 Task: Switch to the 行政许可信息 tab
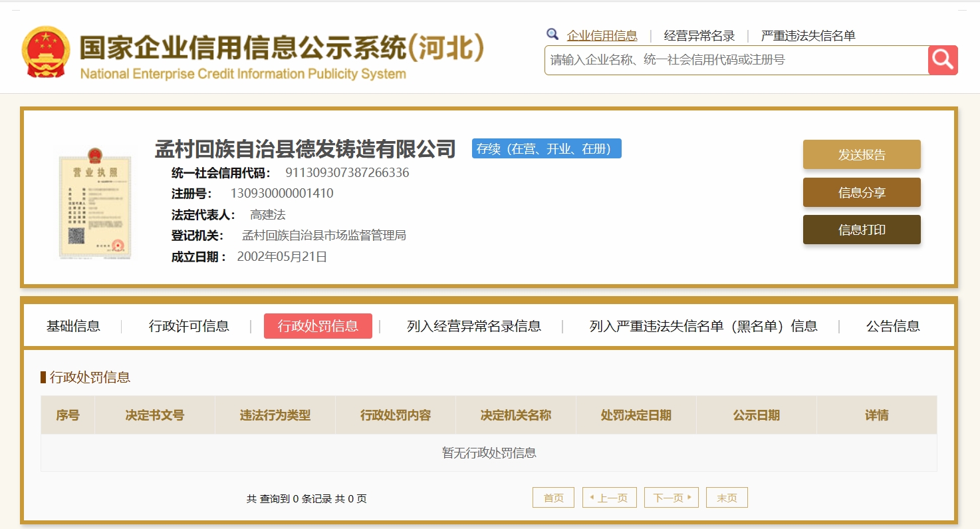coord(189,326)
